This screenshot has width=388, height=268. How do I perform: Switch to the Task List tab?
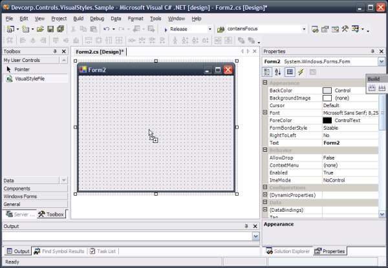point(103,251)
